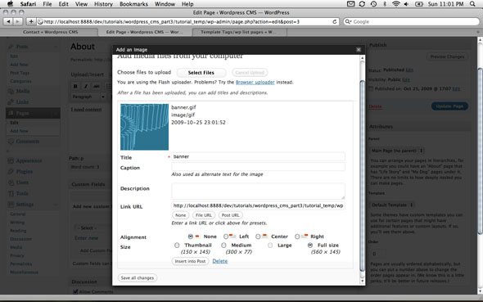
Task: Click the Post URL preset button
Action: [230, 215]
